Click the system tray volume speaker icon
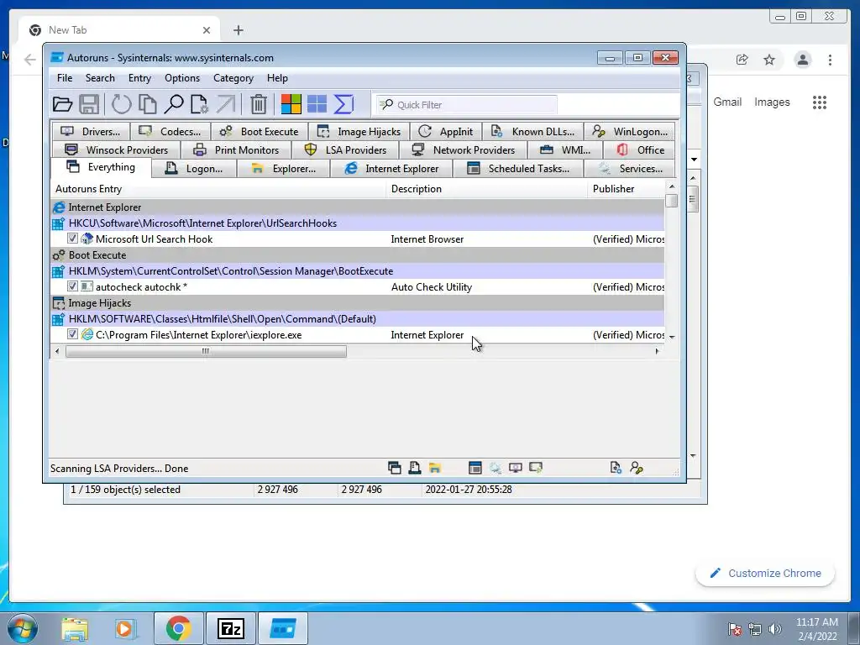Viewport: 860px width, 645px height. (775, 629)
